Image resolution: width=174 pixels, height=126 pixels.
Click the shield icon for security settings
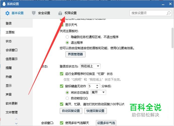click(x=34, y=13)
